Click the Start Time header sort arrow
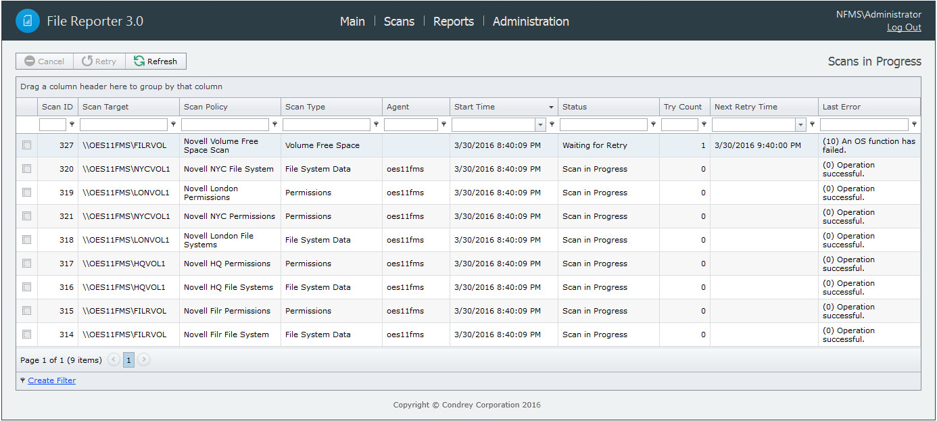This screenshot has width=937, height=421. (551, 107)
